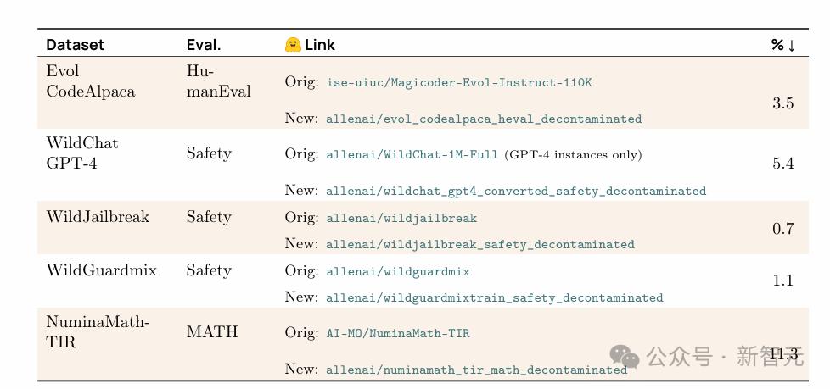Open allenai/wildchat_gpt4_converted_safety_decontaminated link
The image size is (830, 389).
point(516,191)
